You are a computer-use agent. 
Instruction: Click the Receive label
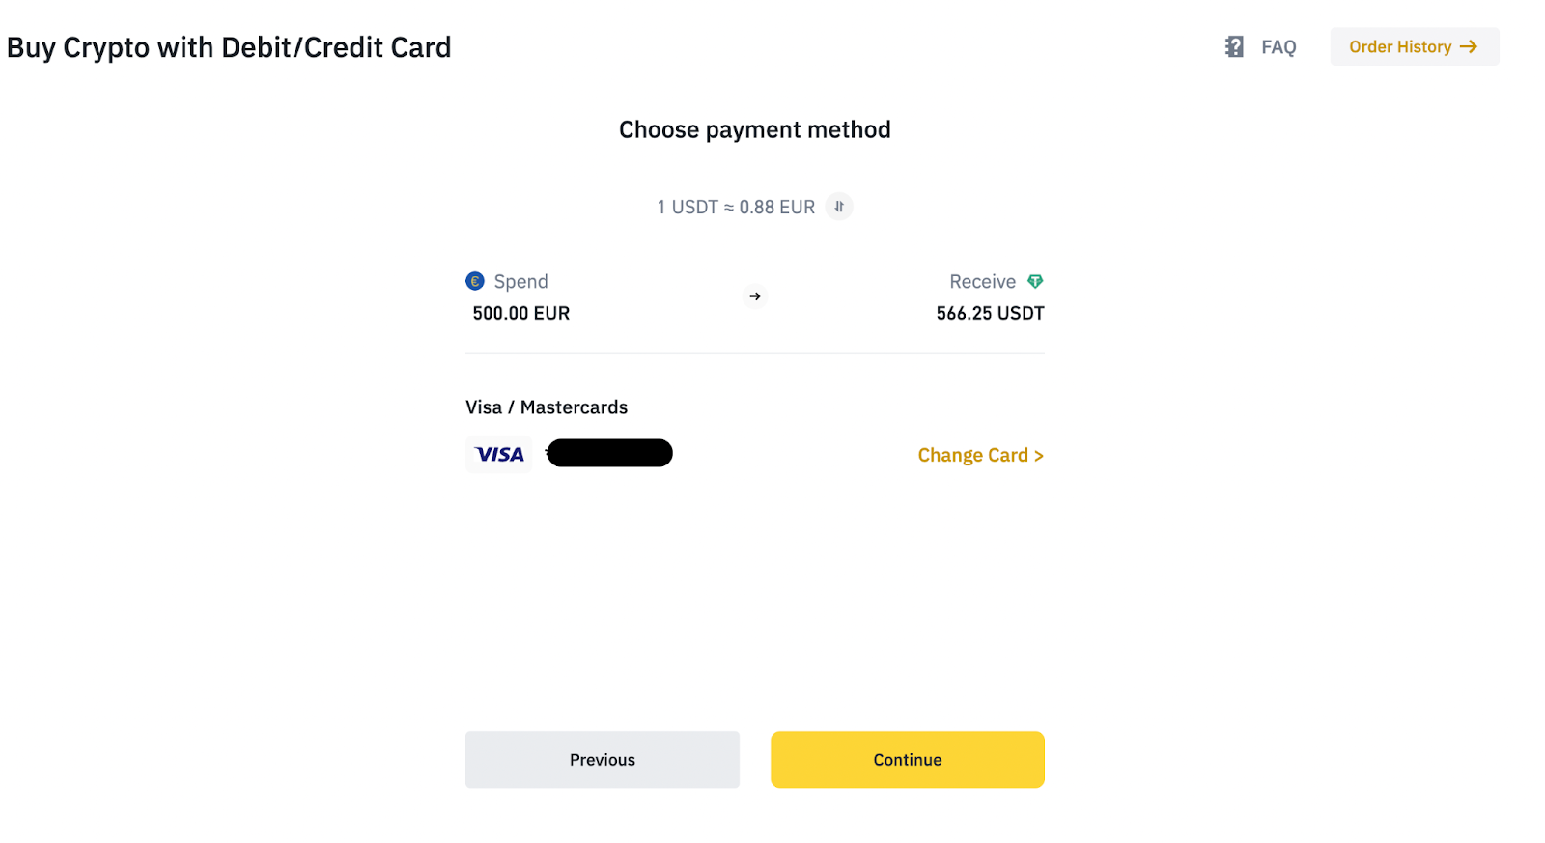coord(982,281)
